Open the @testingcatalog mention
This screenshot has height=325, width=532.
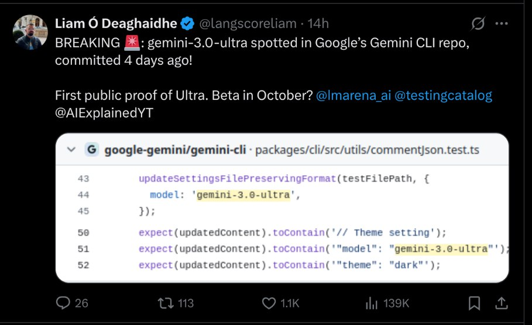click(443, 95)
